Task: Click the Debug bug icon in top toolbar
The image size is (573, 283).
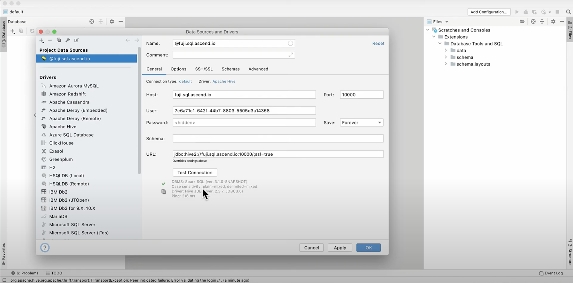Action: pyautogui.click(x=526, y=12)
